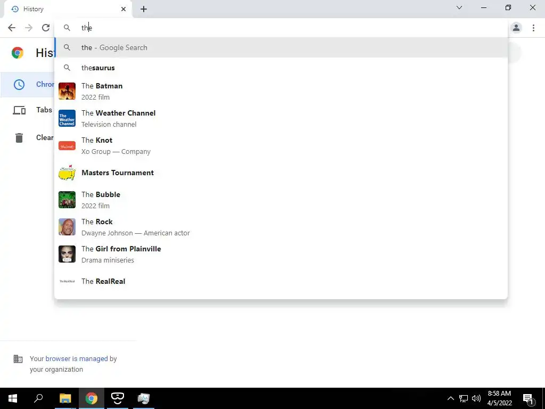Go back using the browser back arrow

pos(12,28)
